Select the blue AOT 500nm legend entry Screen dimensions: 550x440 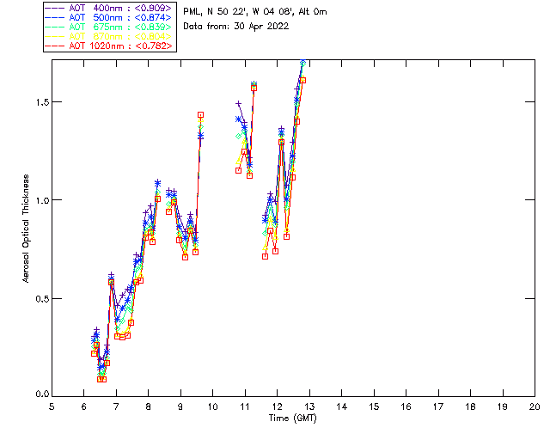pos(108,17)
